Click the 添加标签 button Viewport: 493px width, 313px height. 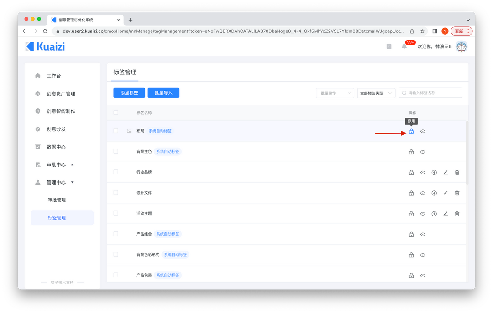(129, 93)
